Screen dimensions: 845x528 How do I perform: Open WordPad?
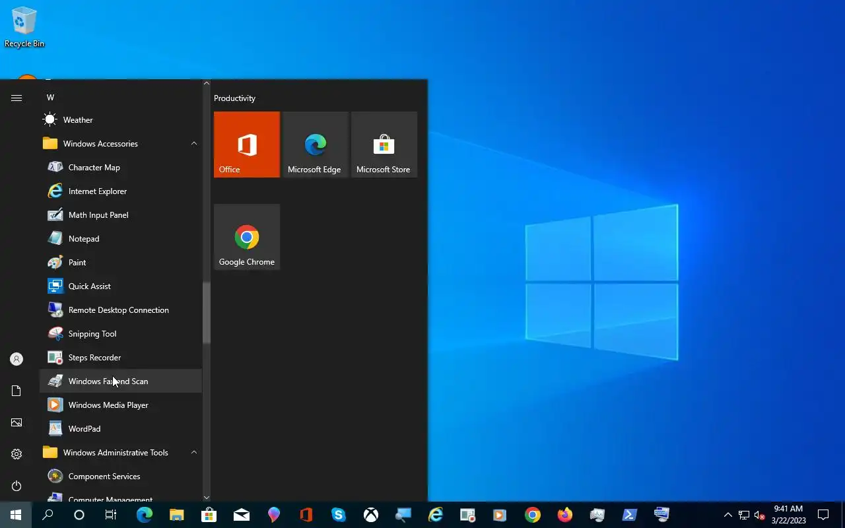pyautogui.click(x=121, y=429)
